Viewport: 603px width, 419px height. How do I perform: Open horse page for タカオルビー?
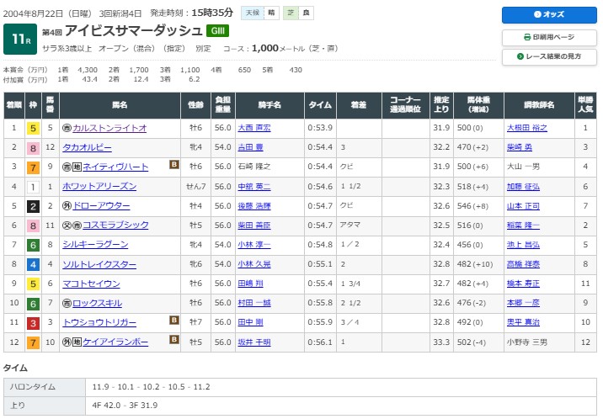[88, 147]
